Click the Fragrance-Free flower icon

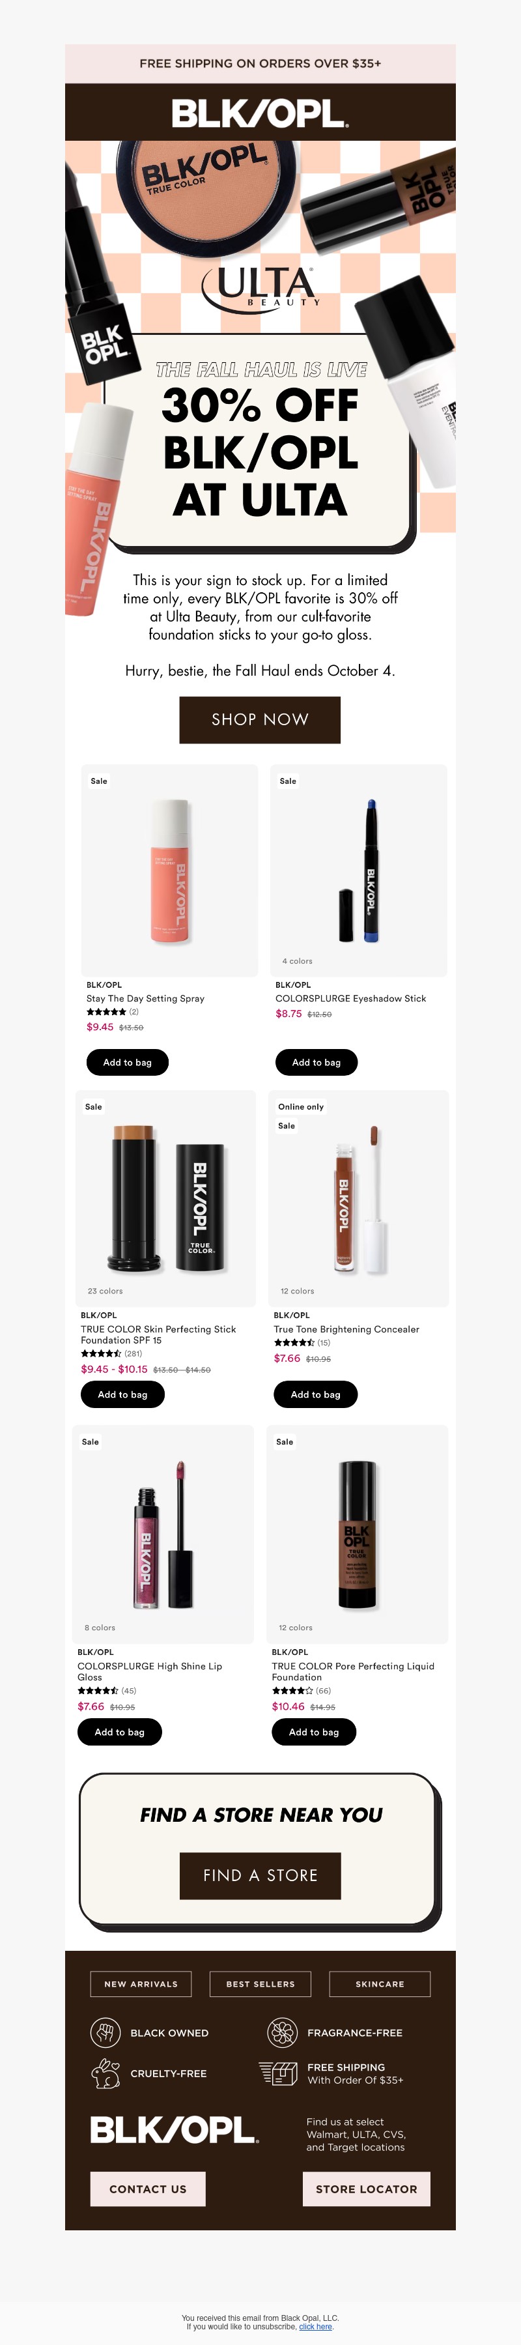pyautogui.click(x=282, y=2032)
